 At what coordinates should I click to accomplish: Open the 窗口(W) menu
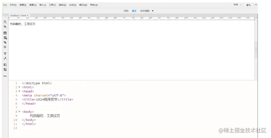(x=83, y=5)
